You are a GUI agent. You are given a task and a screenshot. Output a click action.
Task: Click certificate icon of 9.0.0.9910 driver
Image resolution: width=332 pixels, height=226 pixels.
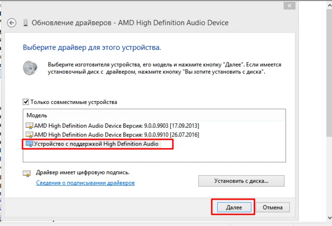click(x=29, y=135)
